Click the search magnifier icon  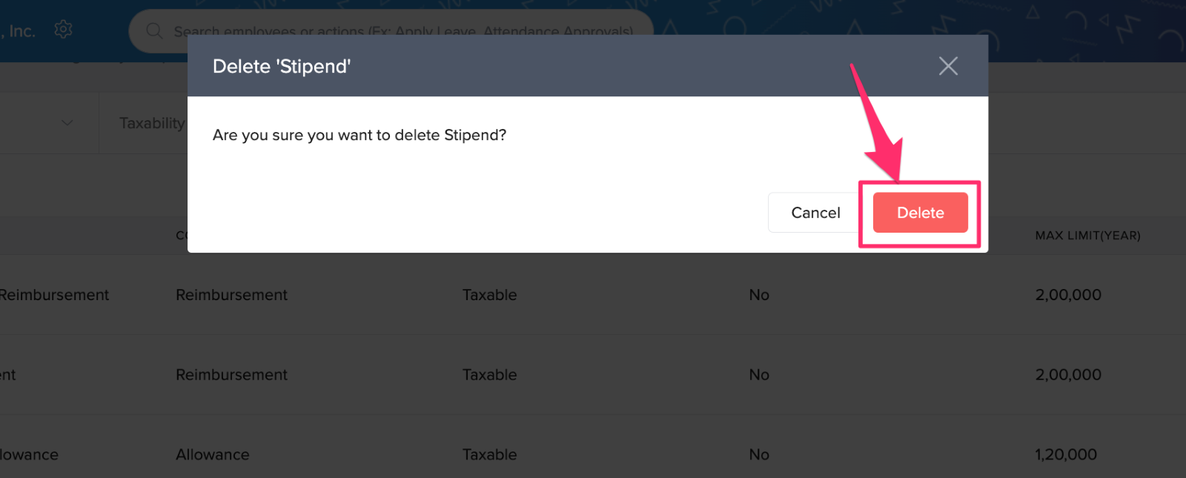[154, 31]
